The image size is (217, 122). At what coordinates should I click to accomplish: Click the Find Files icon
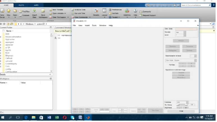(20, 11)
